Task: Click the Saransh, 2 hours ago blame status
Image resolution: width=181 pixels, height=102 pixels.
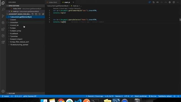Action: point(94,96)
